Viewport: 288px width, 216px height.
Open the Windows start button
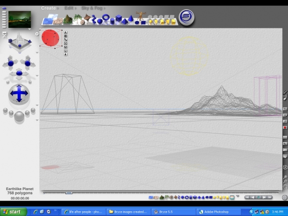coord(13,212)
